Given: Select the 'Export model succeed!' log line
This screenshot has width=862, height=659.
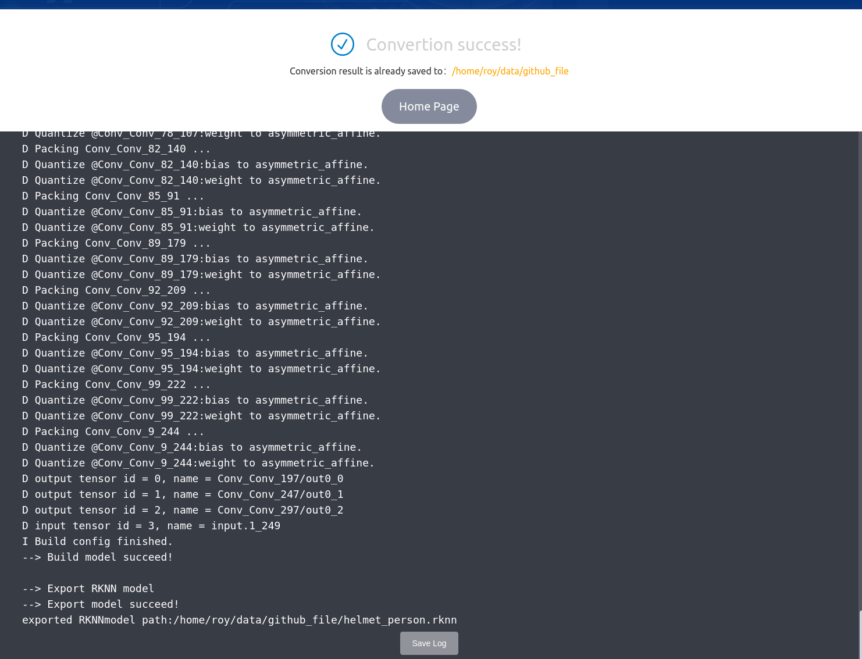Looking at the screenshot, I should 100,604.
